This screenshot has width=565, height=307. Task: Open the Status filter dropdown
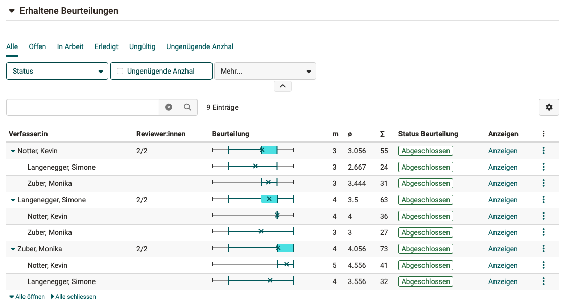coord(57,71)
